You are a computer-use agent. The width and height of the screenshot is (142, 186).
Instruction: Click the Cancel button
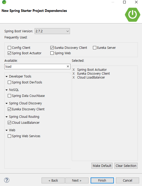128,180
